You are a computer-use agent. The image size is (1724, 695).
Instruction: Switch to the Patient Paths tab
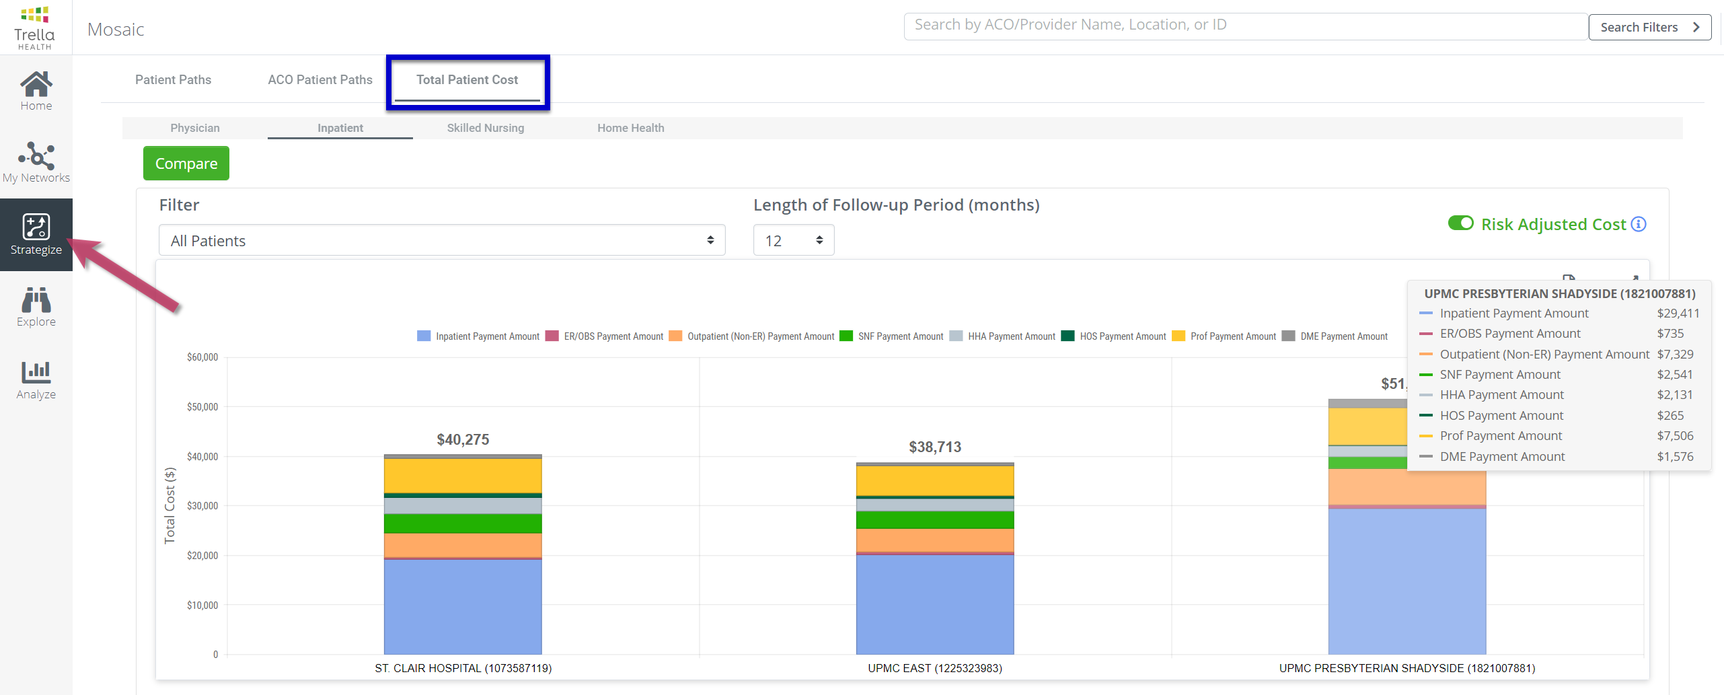click(173, 79)
